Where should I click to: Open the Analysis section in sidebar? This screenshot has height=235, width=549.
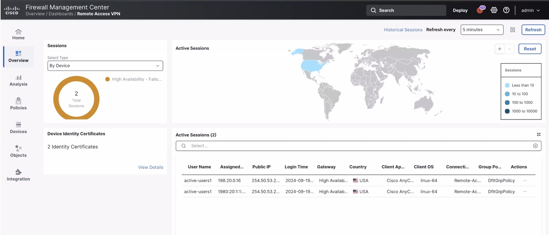click(18, 81)
